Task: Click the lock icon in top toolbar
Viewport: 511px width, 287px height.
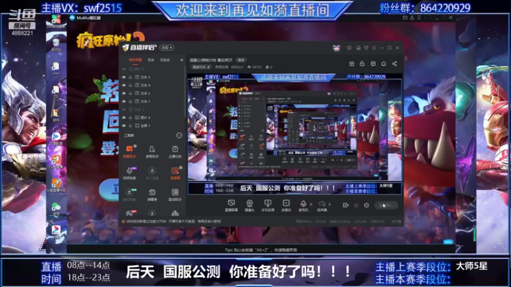Action: pos(362,64)
